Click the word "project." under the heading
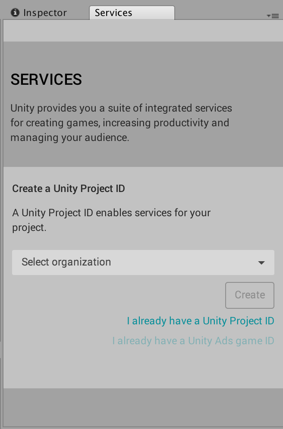 coord(29,227)
